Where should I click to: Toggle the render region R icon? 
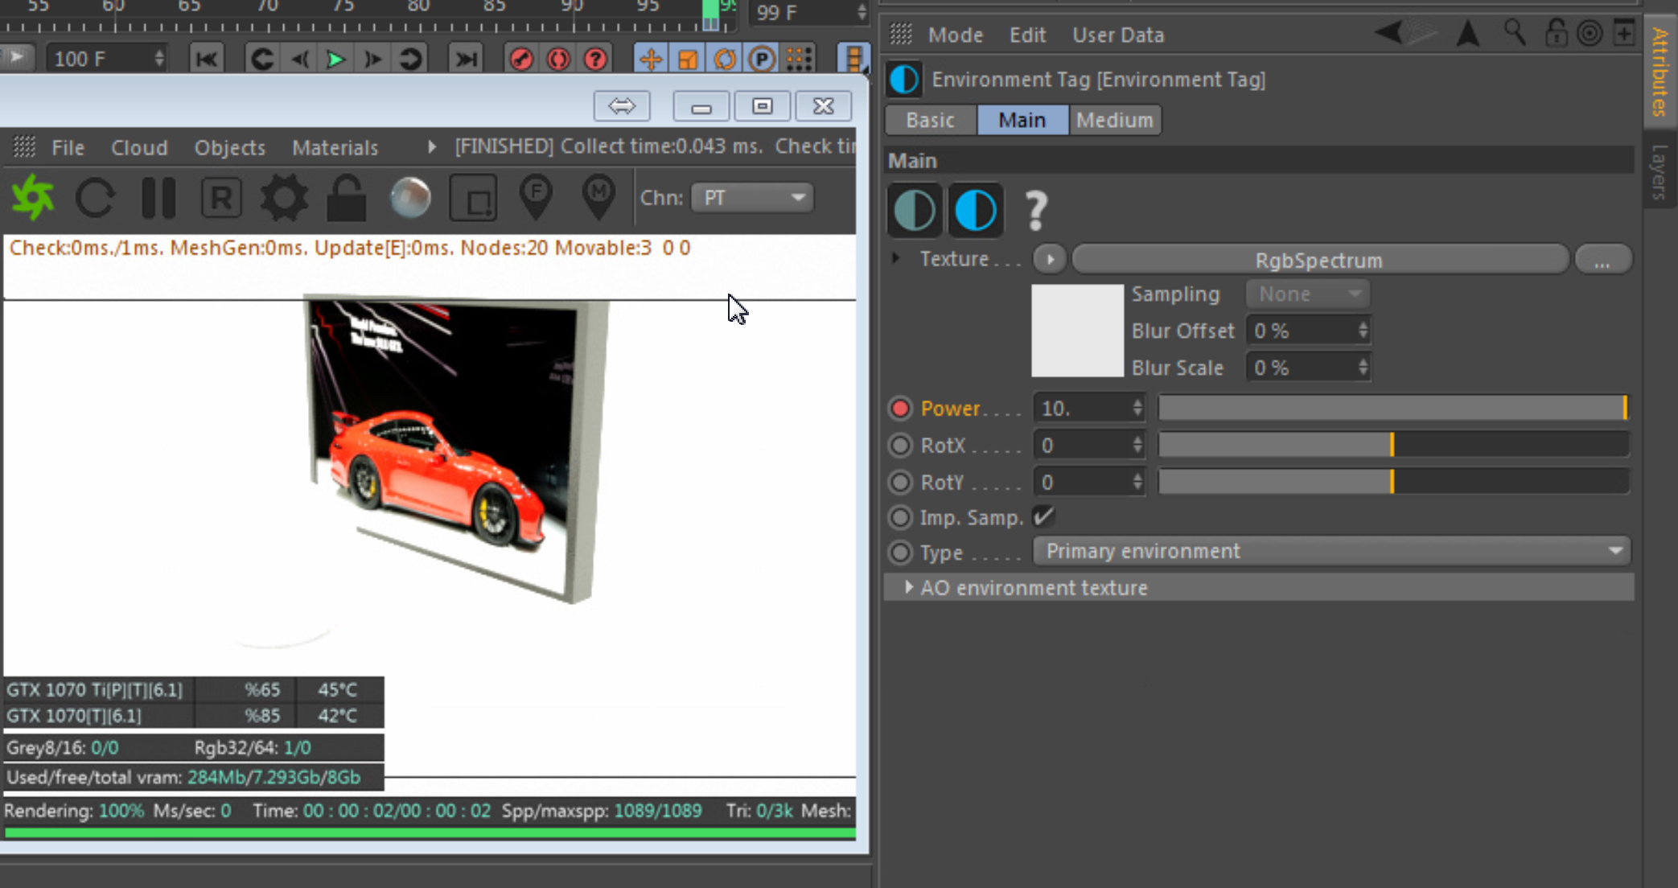[221, 198]
